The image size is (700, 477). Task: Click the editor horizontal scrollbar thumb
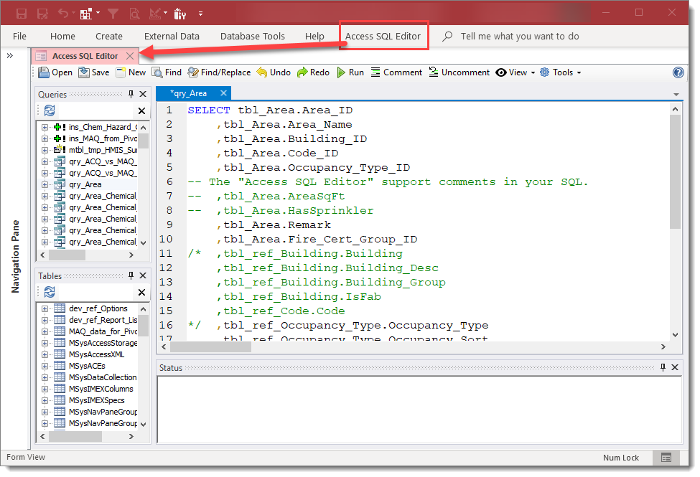(x=210, y=346)
